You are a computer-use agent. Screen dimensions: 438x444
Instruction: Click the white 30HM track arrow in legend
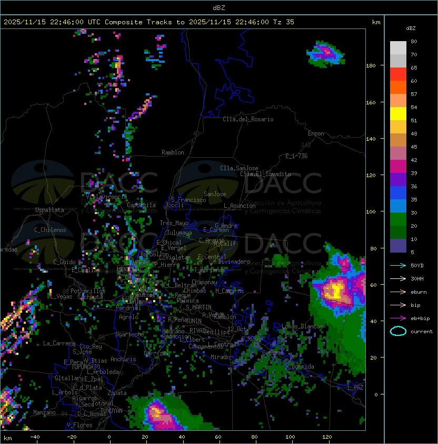point(398,279)
